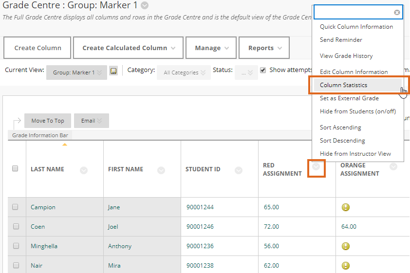Select the Minghella row checkbox
This screenshot has height=273, width=410.
tap(16, 246)
